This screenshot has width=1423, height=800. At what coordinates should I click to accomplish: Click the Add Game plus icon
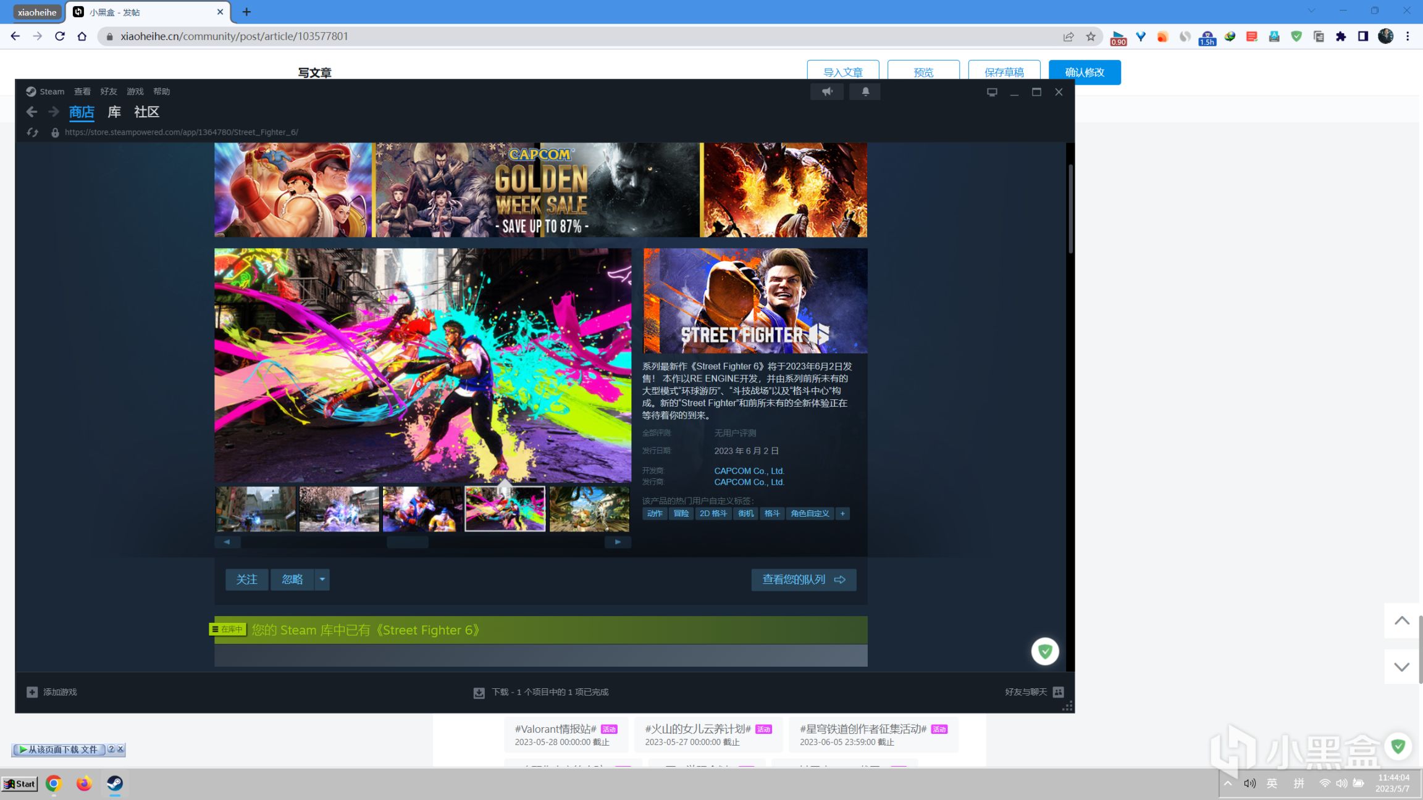(32, 692)
